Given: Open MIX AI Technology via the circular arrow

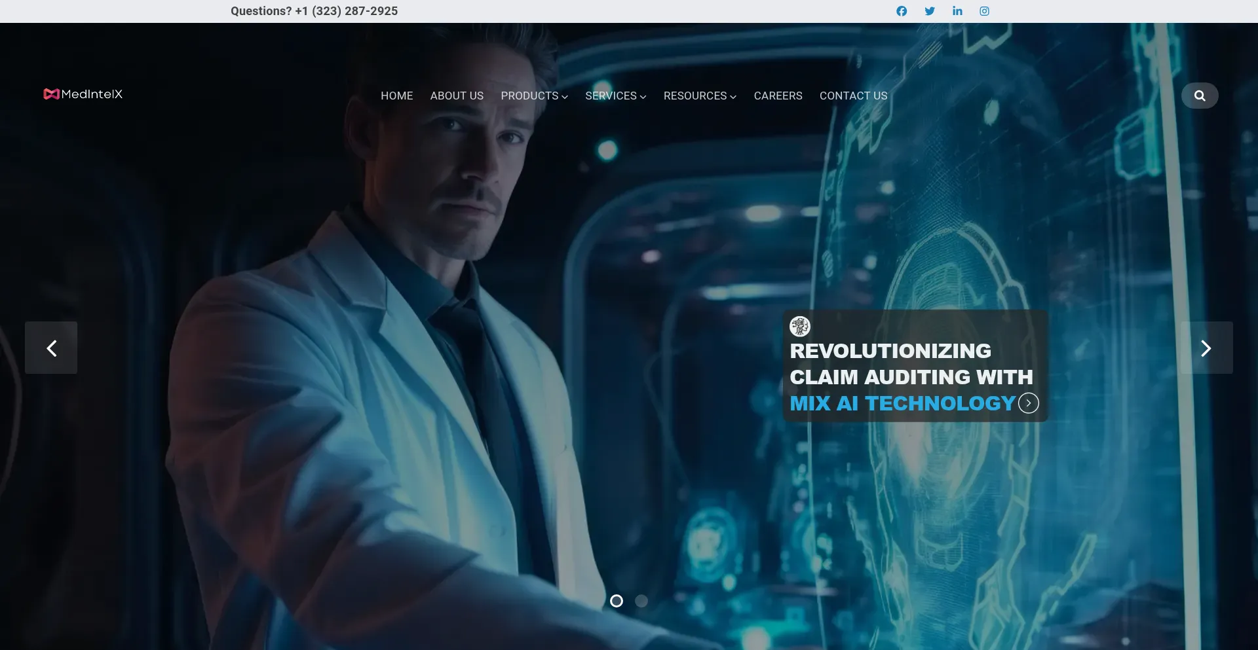Looking at the screenshot, I should tap(1027, 403).
